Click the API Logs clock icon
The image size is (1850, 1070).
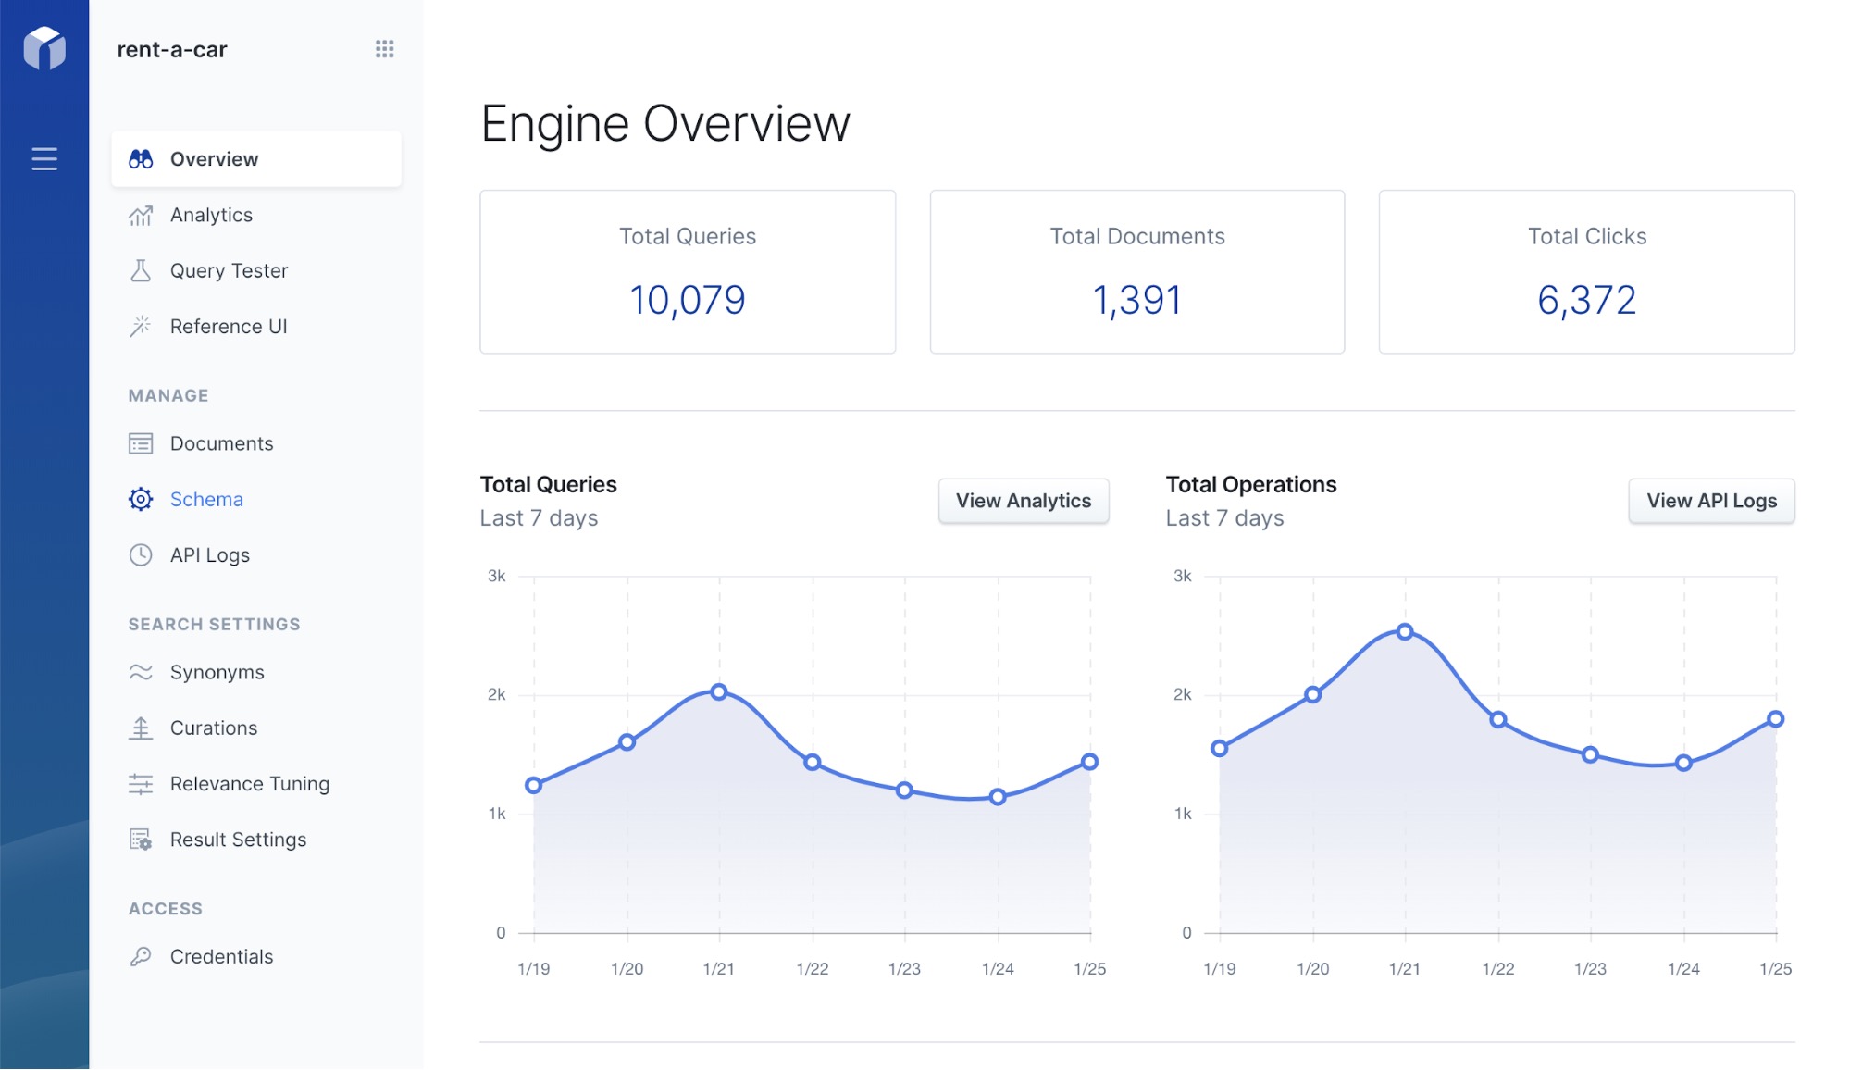[140, 554]
